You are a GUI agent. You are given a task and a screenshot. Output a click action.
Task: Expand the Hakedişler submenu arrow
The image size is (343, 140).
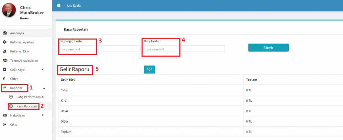click(43, 115)
